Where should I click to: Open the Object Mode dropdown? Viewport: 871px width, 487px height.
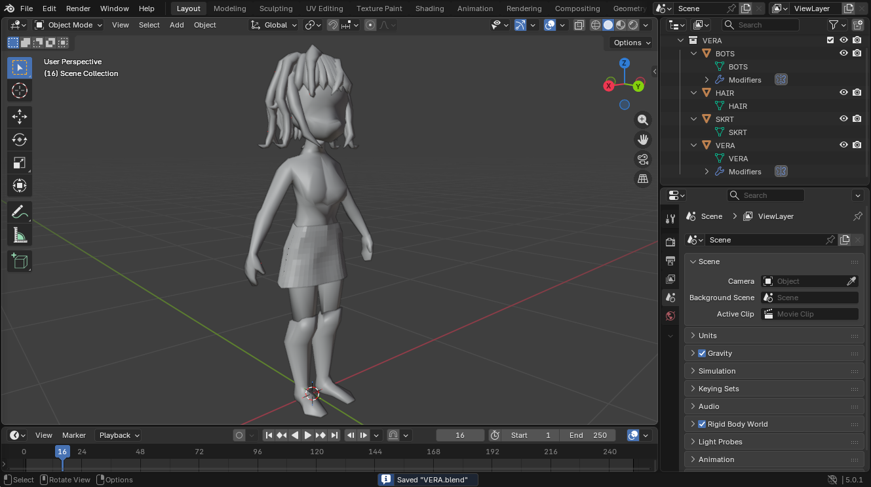coord(69,25)
